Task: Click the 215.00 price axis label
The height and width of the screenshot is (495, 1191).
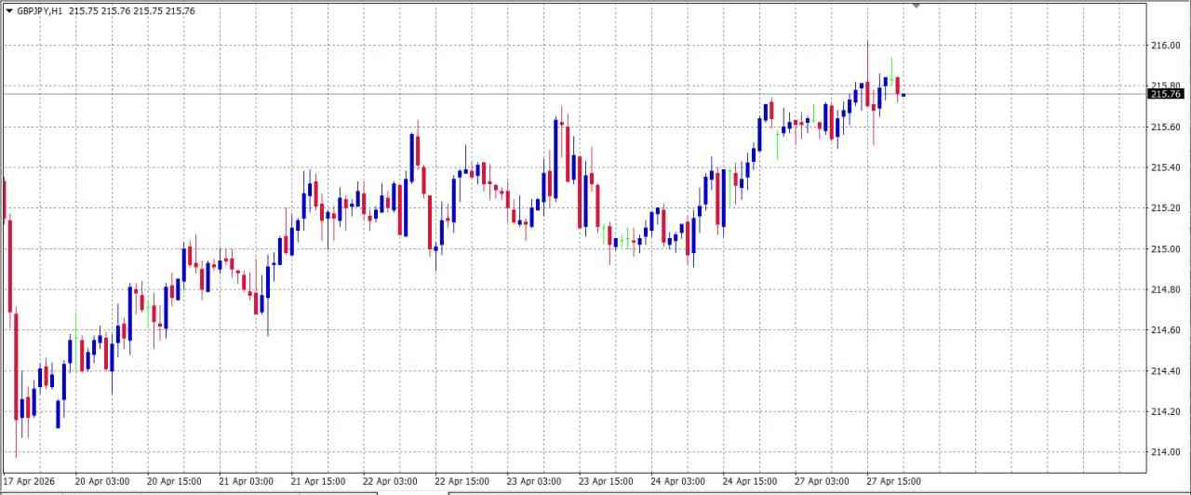Action: [1165, 249]
